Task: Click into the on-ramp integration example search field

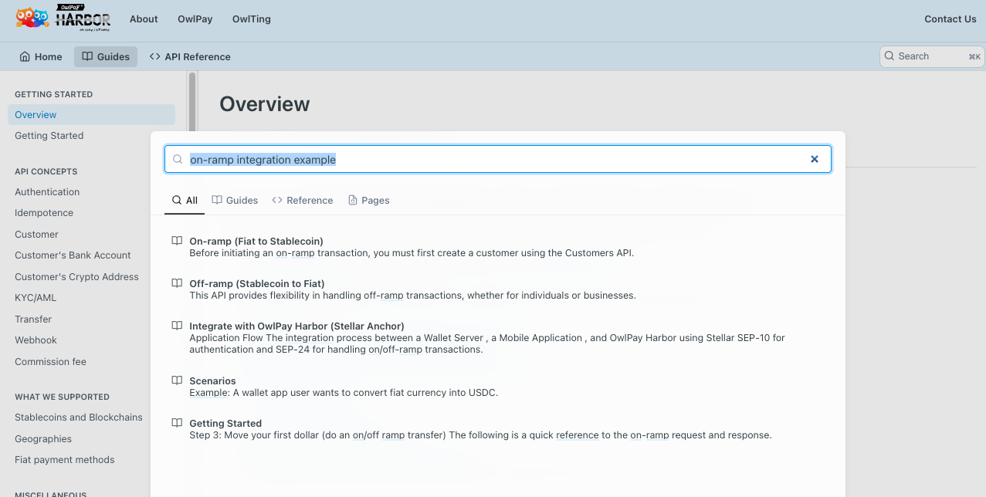Action: pos(498,159)
